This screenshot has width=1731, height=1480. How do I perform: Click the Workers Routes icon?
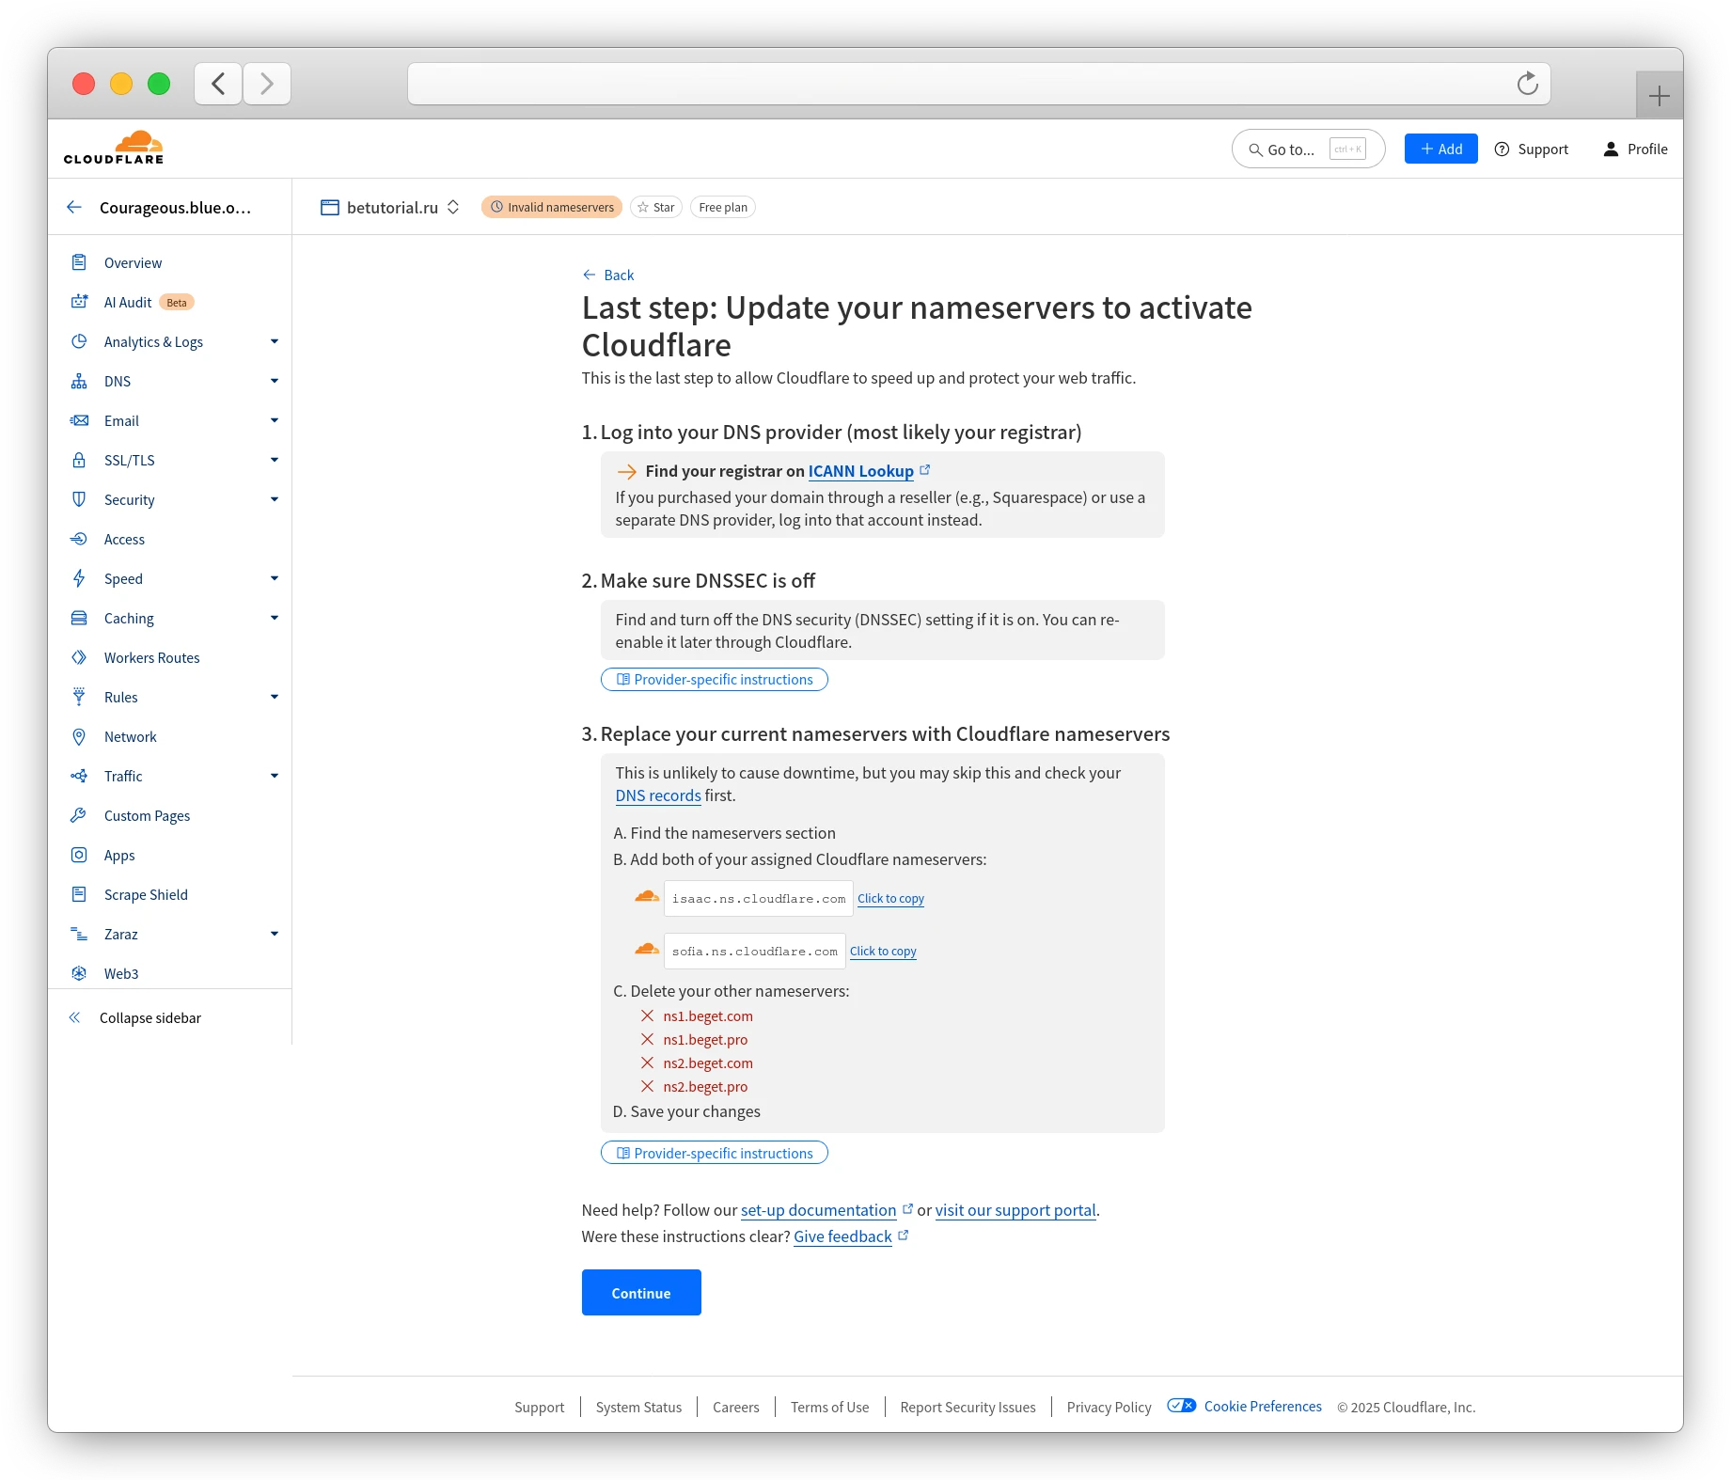[80, 657]
